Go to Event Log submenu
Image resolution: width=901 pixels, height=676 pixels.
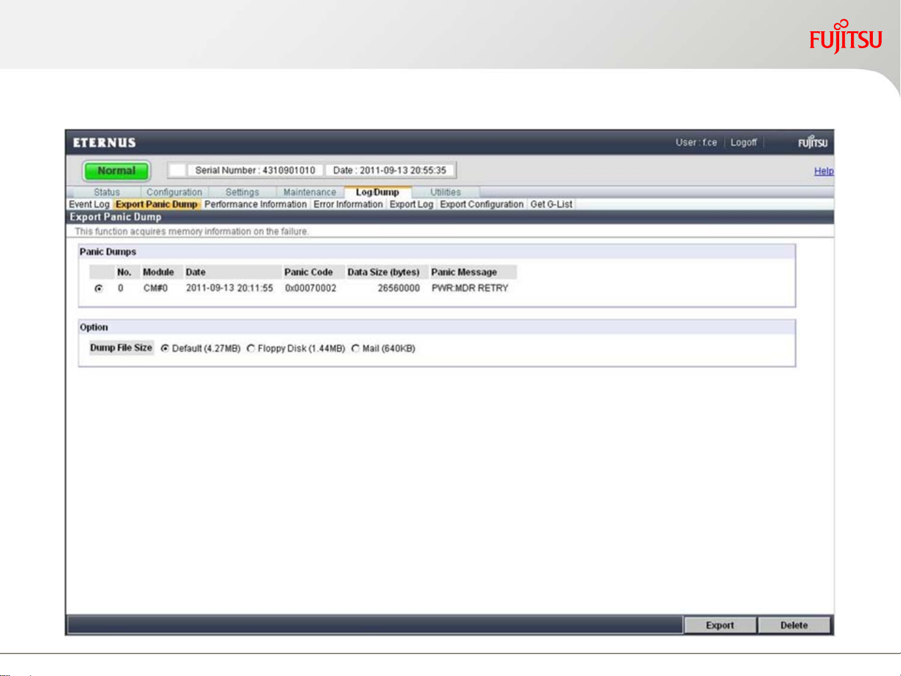(89, 204)
